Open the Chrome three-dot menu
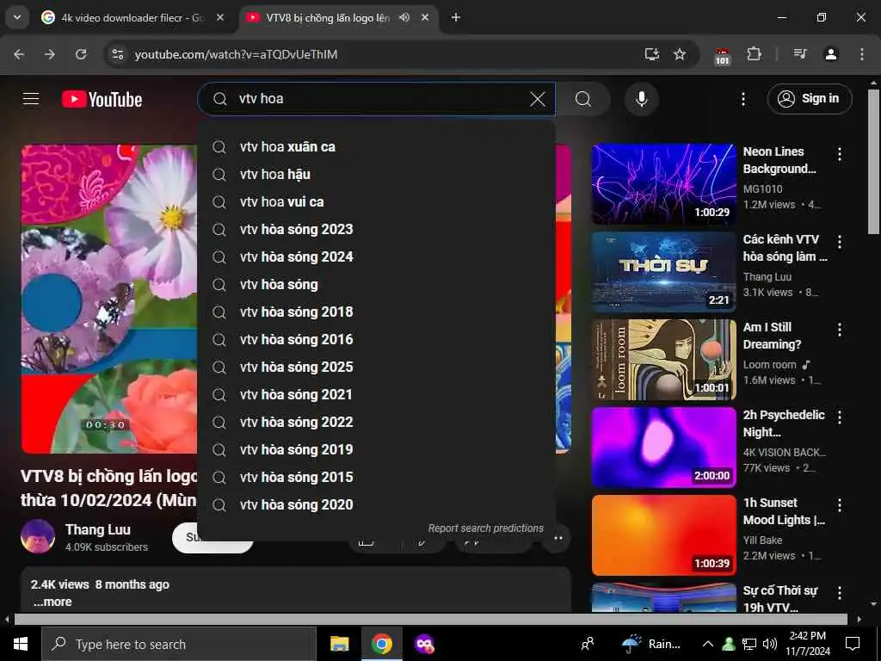 862,54
